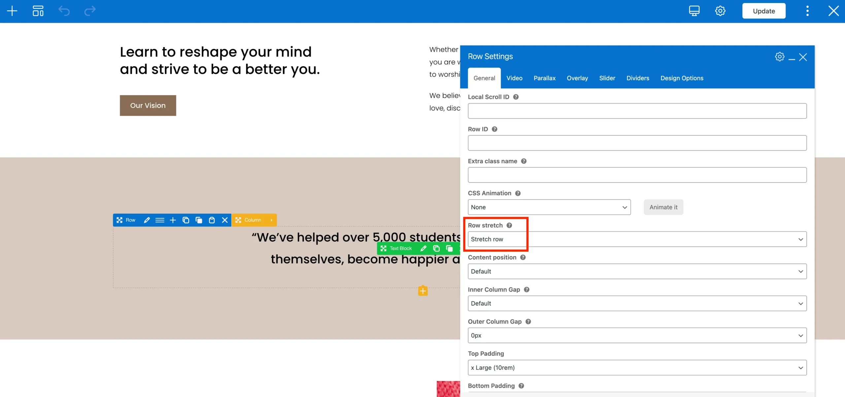Click the yellow plus to add element
Image resolution: width=845 pixels, height=397 pixels.
pyautogui.click(x=423, y=291)
